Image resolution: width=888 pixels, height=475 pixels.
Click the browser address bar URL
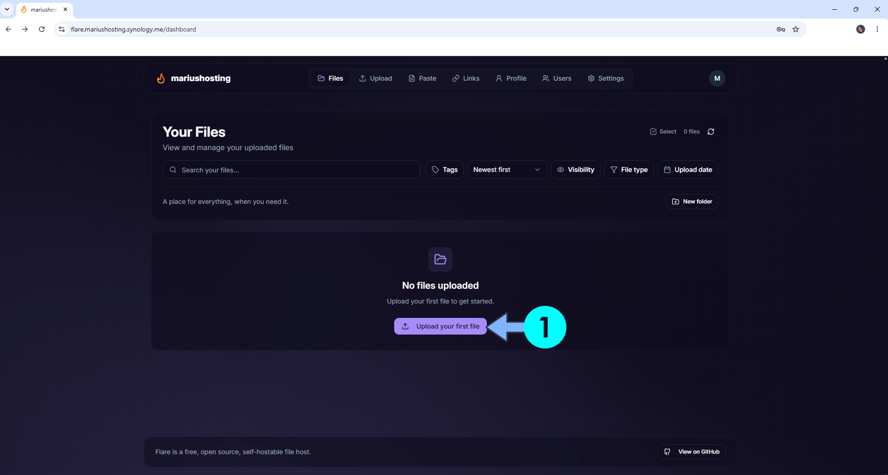click(134, 29)
